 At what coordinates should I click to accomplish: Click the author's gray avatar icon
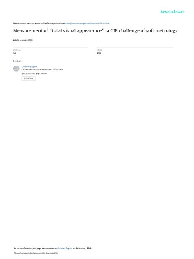point(16,68)
